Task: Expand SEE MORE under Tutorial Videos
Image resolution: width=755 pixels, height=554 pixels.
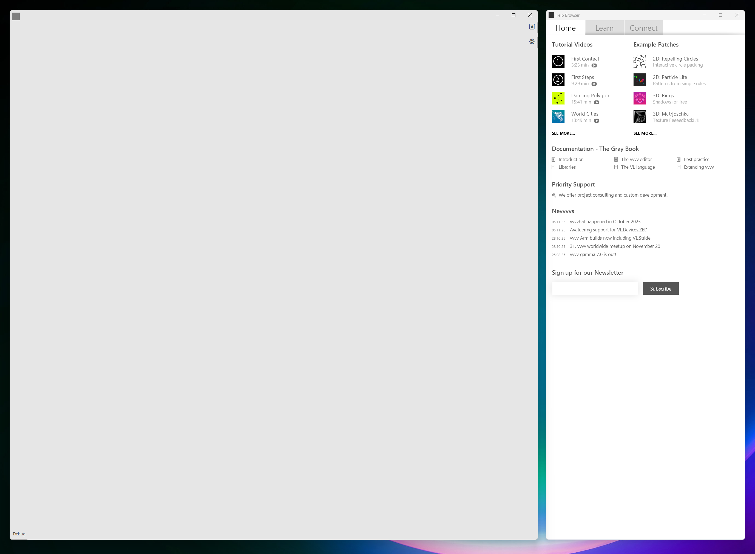Action: coord(563,133)
